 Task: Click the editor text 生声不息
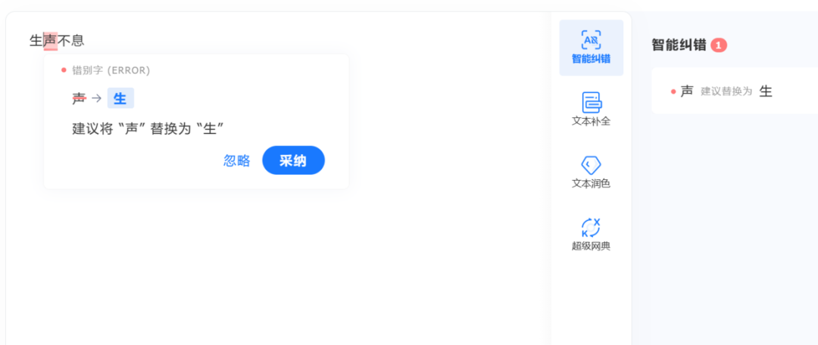point(57,41)
